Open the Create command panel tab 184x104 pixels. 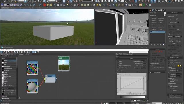pyautogui.click(x=150, y=10)
